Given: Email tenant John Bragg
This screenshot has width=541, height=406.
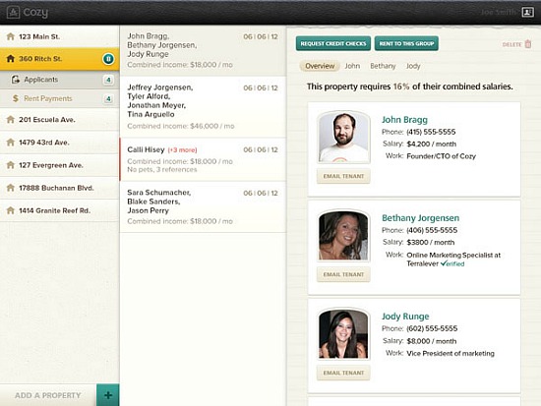Looking at the screenshot, I should tap(343, 176).
